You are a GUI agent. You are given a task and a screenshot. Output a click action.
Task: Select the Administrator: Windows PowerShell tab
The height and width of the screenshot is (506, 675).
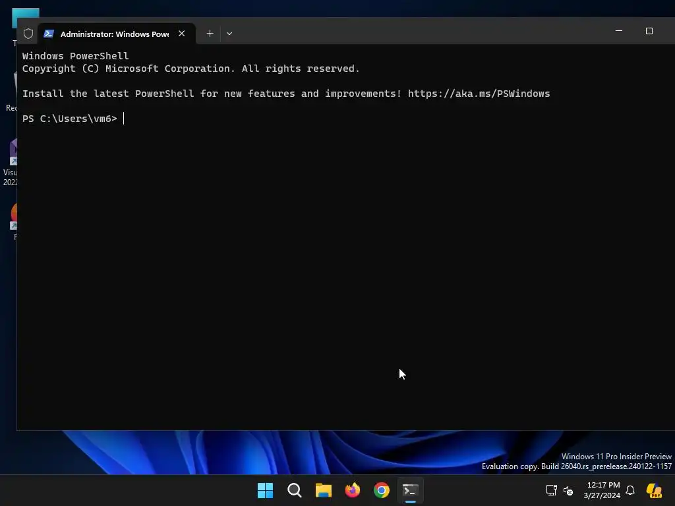[x=117, y=34]
